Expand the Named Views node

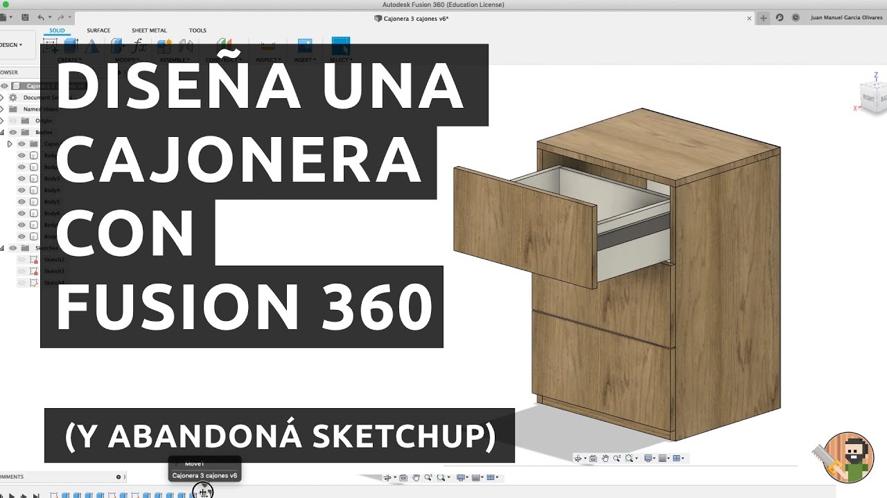(2, 109)
